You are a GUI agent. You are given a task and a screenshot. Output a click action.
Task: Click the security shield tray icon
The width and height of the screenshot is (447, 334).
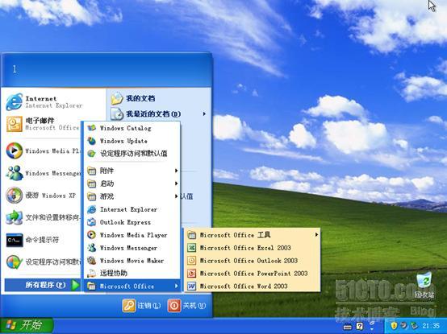pyautogui.click(x=394, y=326)
